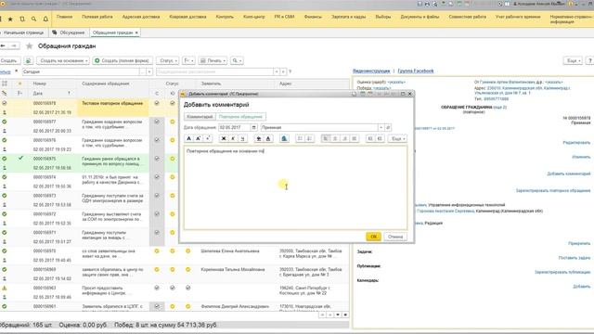Viewport: 594px width, 334px height.
Task: Open the Создать на основании dropdown
Action: coord(63,60)
